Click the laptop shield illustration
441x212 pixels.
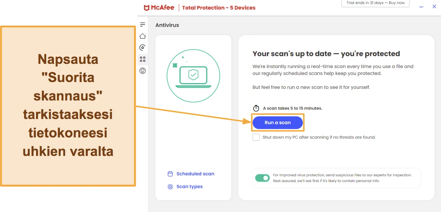tap(193, 76)
